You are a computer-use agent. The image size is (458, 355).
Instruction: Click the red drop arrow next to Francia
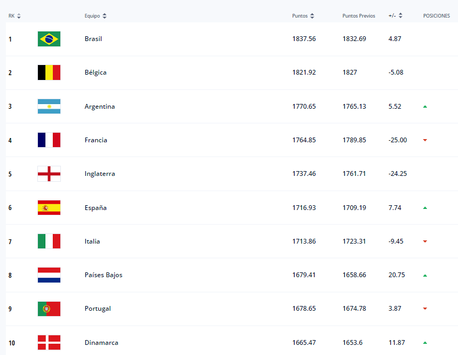pyautogui.click(x=425, y=140)
